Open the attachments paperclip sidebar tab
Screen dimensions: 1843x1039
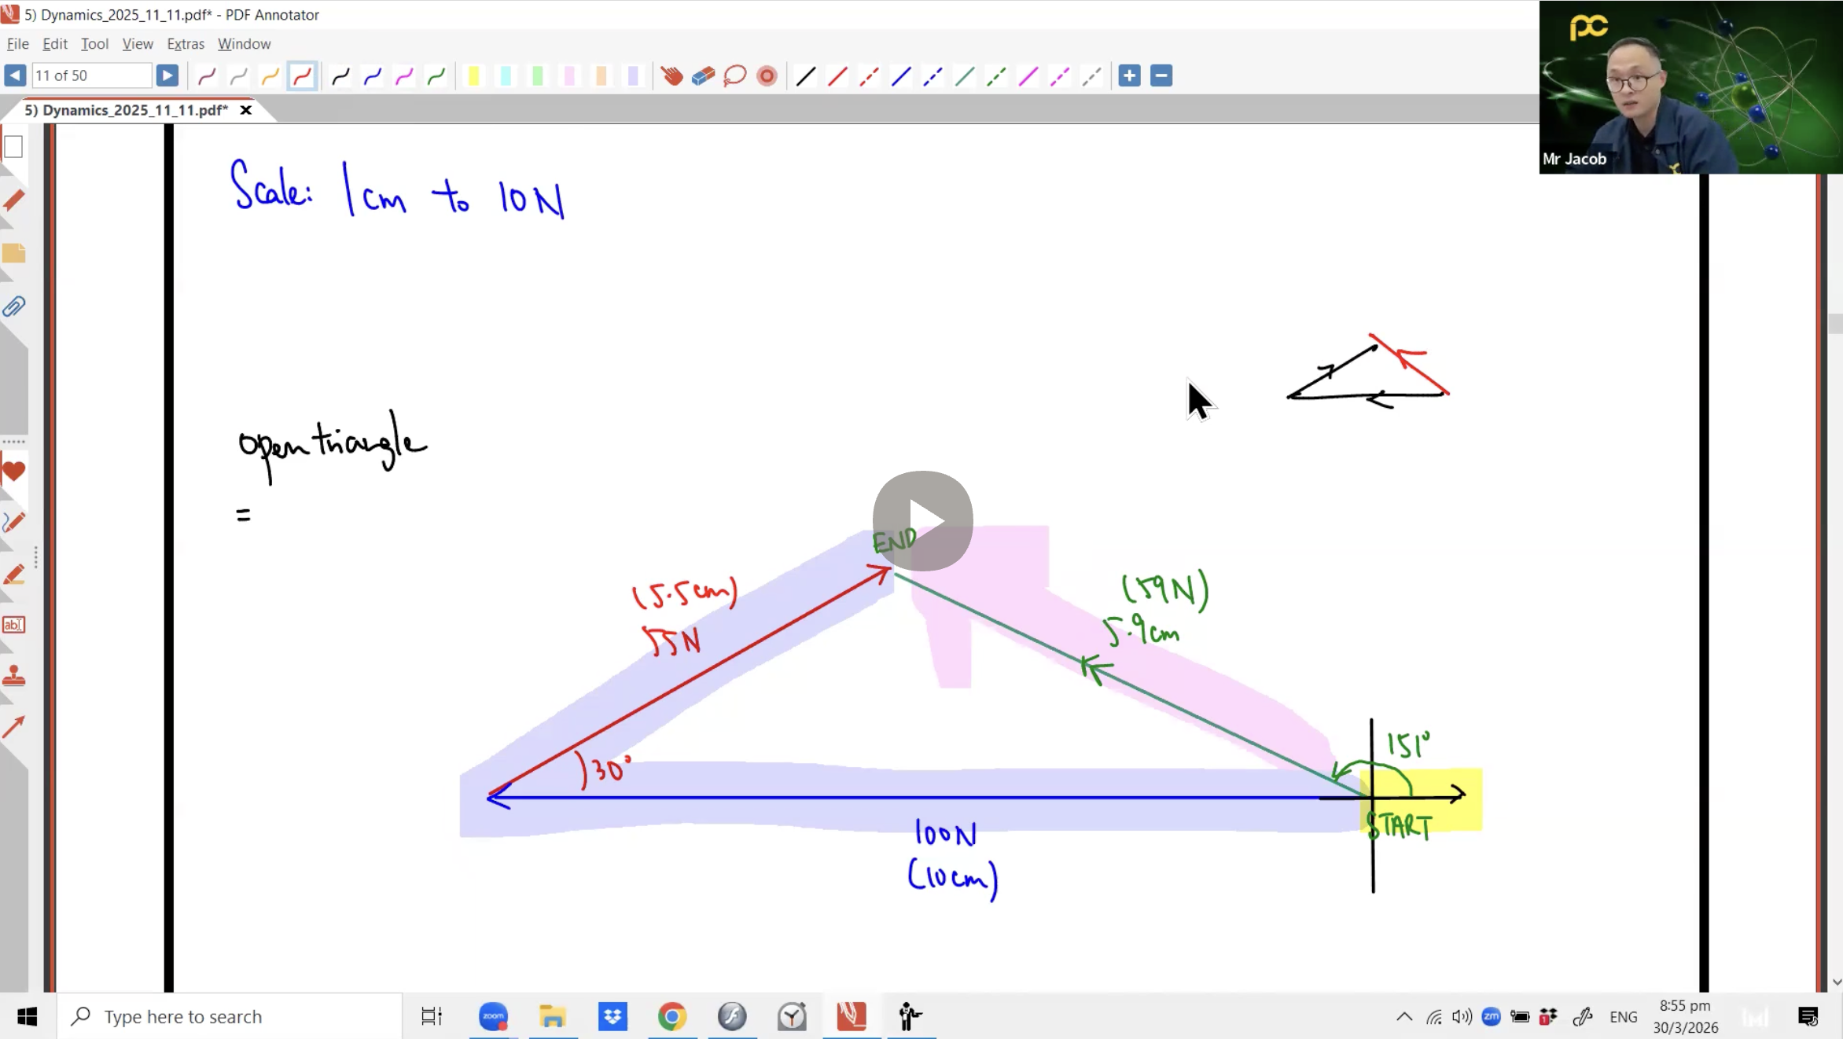click(x=13, y=307)
